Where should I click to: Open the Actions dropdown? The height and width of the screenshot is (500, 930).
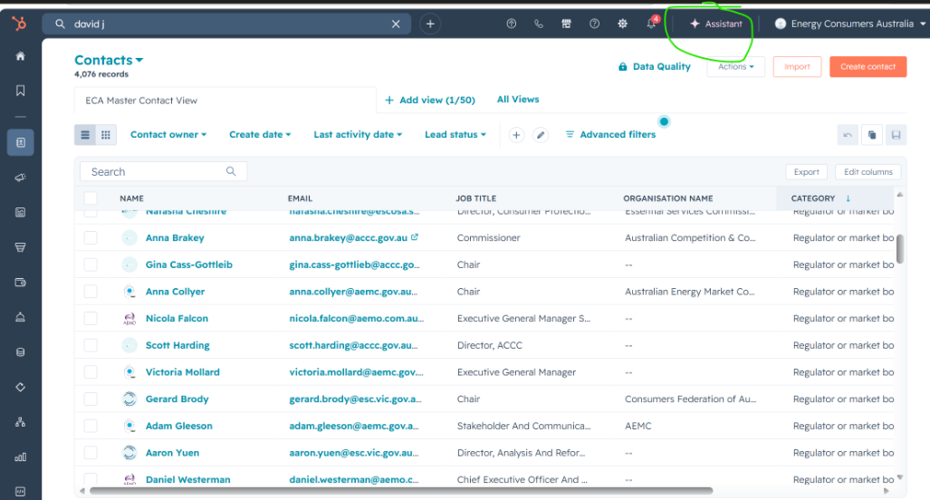point(735,66)
